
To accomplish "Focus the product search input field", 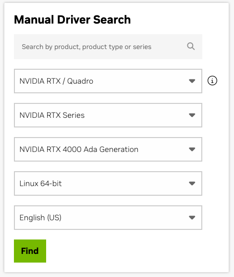I will 108,47.
